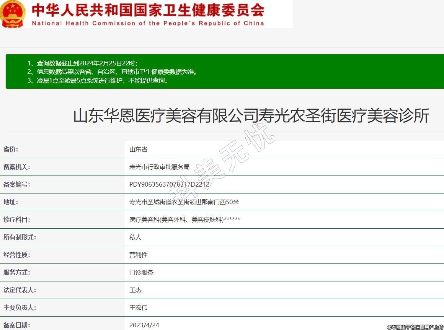This screenshot has height=330, width=444.
Task: Click the main responsible person name 王宏伟
Action: pos(138,308)
